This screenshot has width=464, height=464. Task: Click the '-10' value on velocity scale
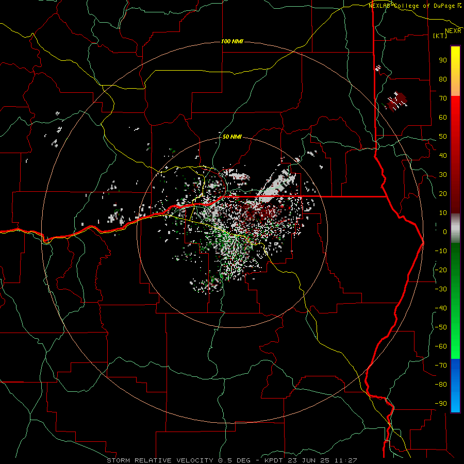click(x=441, y=251)
